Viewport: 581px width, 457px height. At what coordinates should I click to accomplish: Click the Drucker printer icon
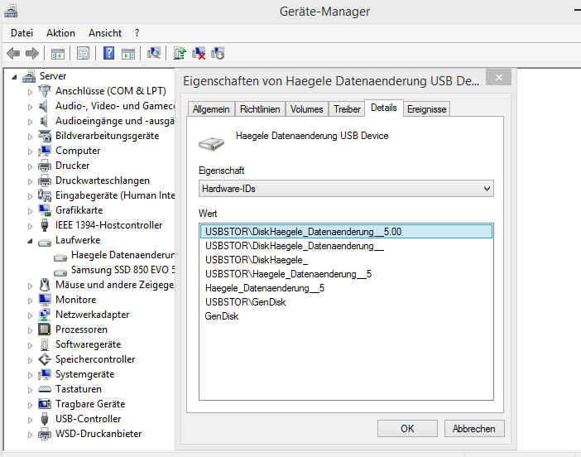coord(45,166)
